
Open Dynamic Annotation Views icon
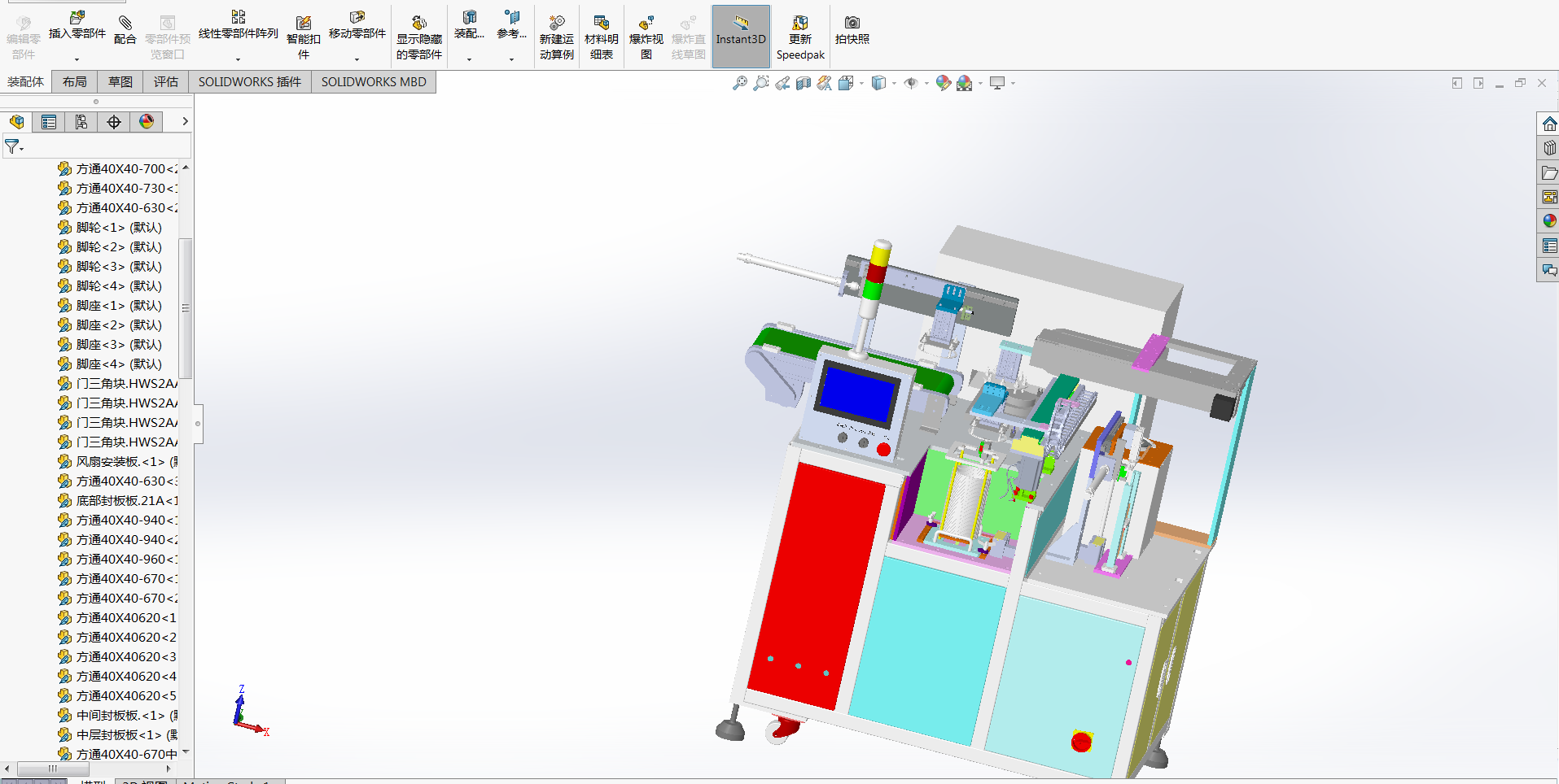[x=825, y=83]
